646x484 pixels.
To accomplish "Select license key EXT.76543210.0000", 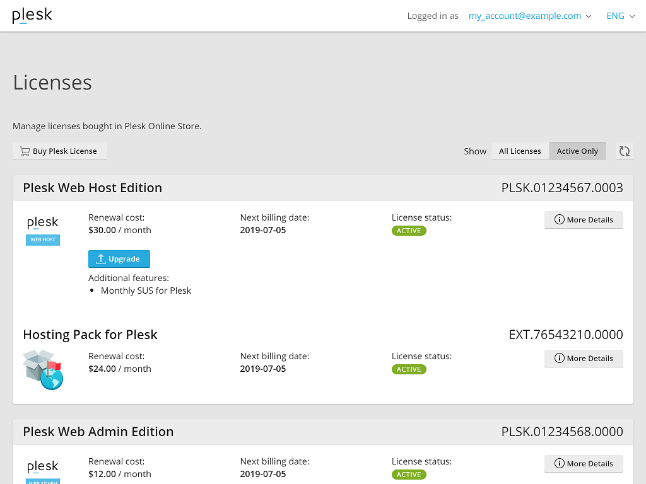I will [x=566, y=335].
